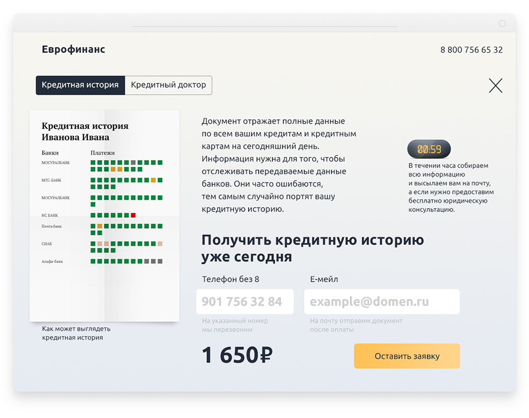Click the 00:59 countdown timer badge
Screen dimensions: 529x418
(429, 150)
